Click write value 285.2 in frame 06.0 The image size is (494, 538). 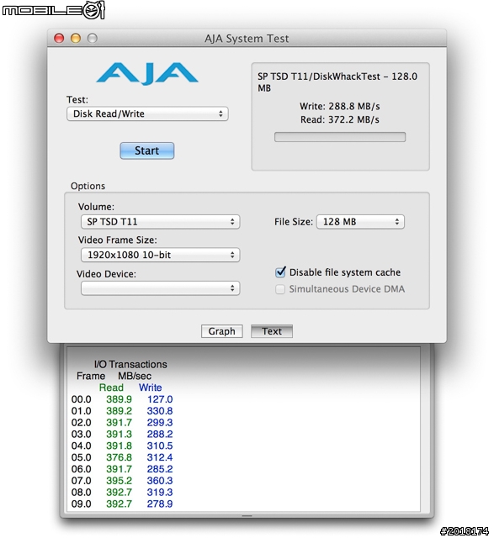point(160,469)
